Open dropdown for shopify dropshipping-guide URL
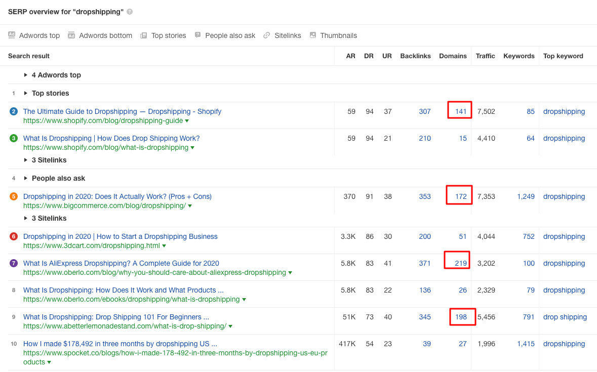This screenshot has width=597, height=372. click(x=187, y=121)
